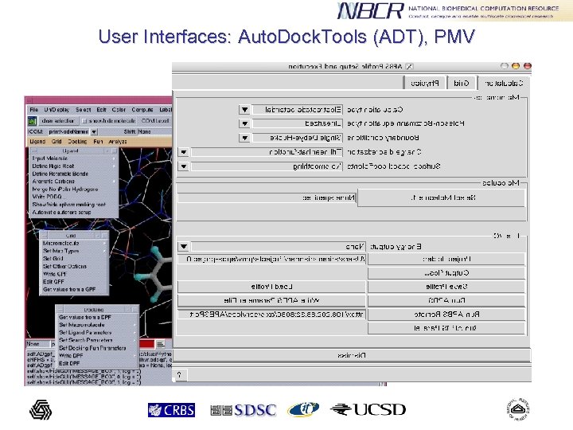
Task: Click the help question-mark icon in APBS window
Action: [179, 375]
